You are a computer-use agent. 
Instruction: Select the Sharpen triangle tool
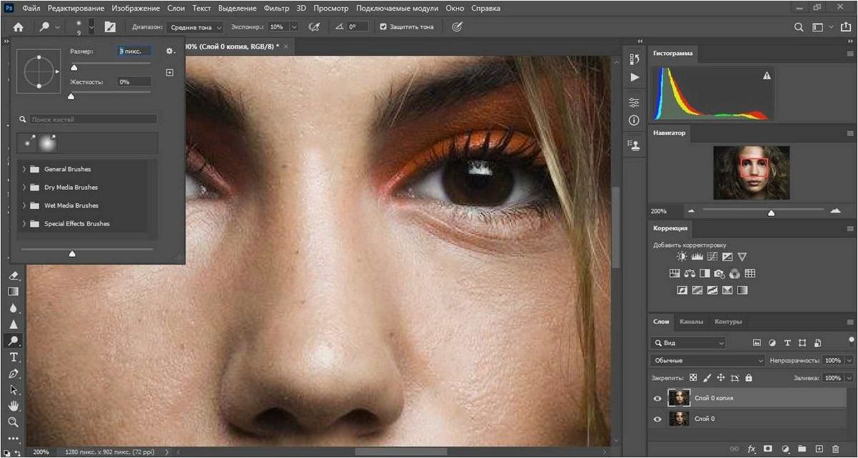tap(13, 324)
